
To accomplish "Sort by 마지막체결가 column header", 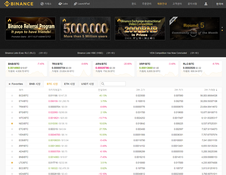I will 55,90.
